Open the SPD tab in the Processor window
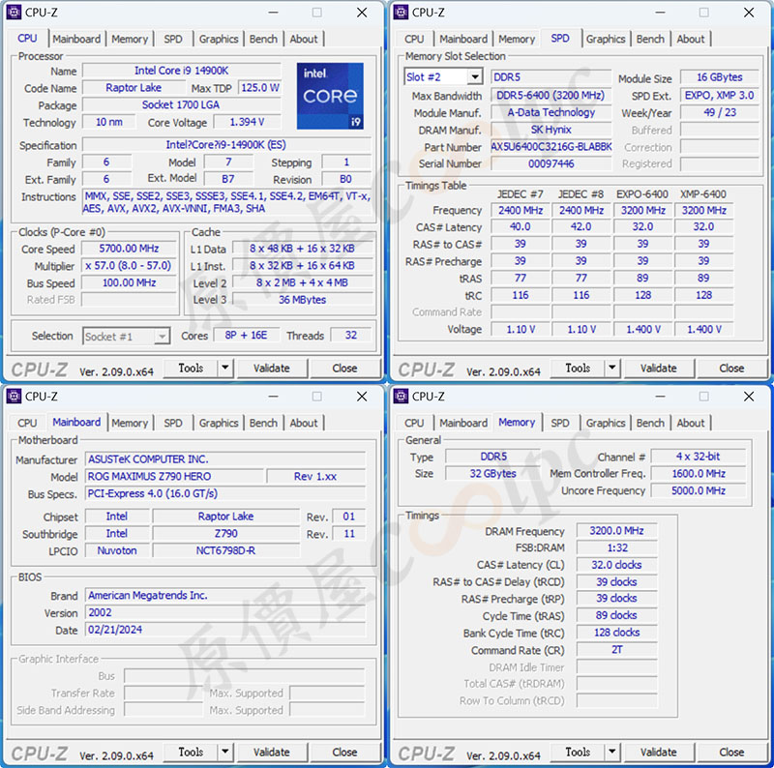Screen dimensions: 774x768 coord(173,39)
